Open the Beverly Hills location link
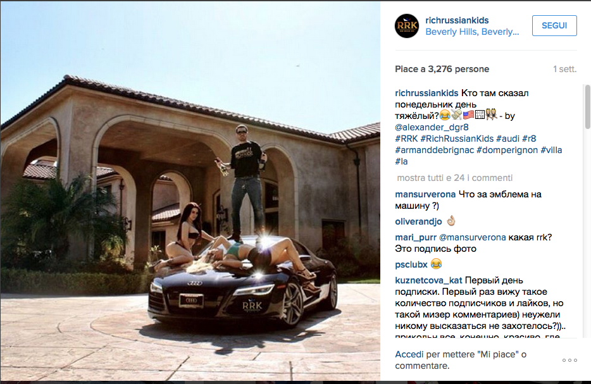This screenshot has width=591, height=384. 472,32
